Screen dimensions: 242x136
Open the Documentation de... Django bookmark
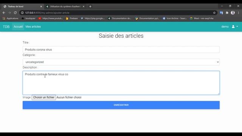pyautogui.click(x=119, y=19)
